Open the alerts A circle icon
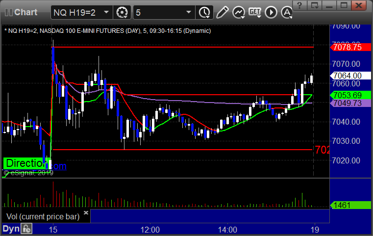The height and width of the screenshot is (236, 373). pos(287,12)
